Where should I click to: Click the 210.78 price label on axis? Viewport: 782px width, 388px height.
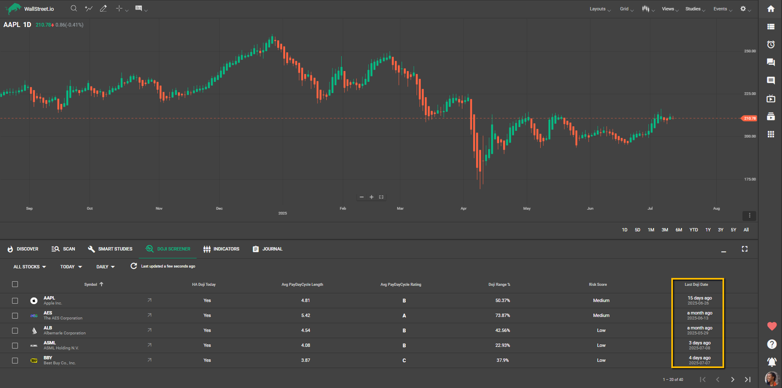pos(749,118)
